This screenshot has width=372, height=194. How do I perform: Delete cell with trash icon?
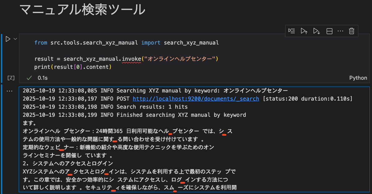(351, 31)
